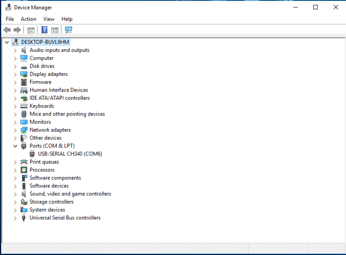Expand the Audio inputs and outputs node
The width and height of the screenshot is (346, 255).
coord(15,51)
